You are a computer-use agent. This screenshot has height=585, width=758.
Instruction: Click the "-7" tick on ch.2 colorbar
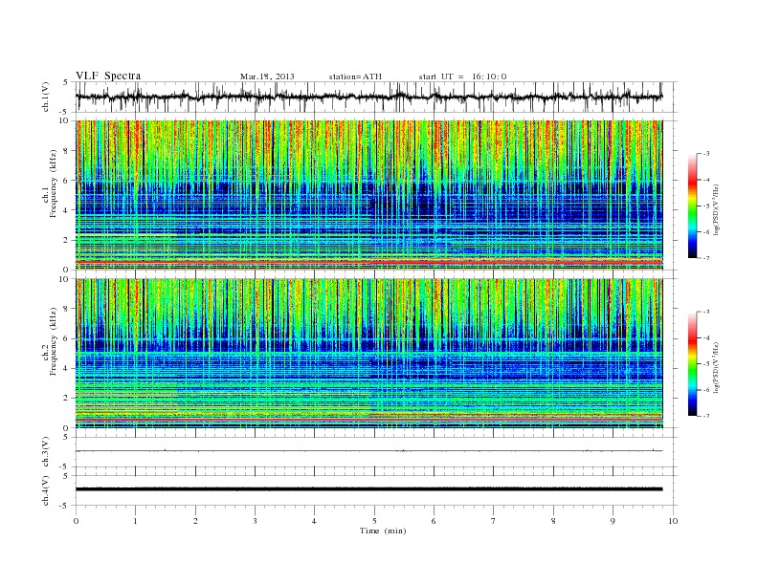pos(706,416)
